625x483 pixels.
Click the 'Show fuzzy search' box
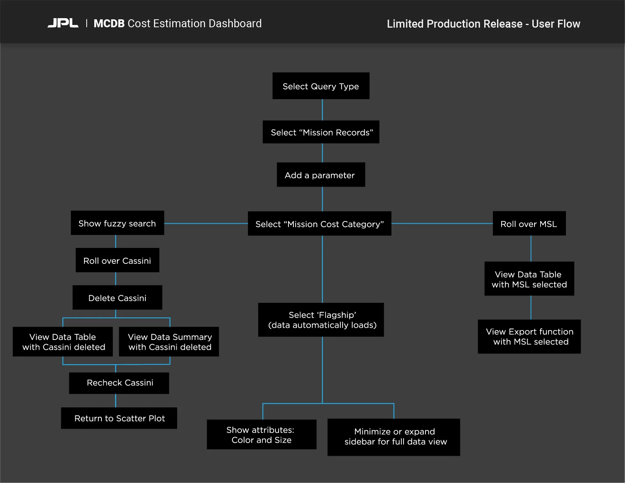point(117,223)
